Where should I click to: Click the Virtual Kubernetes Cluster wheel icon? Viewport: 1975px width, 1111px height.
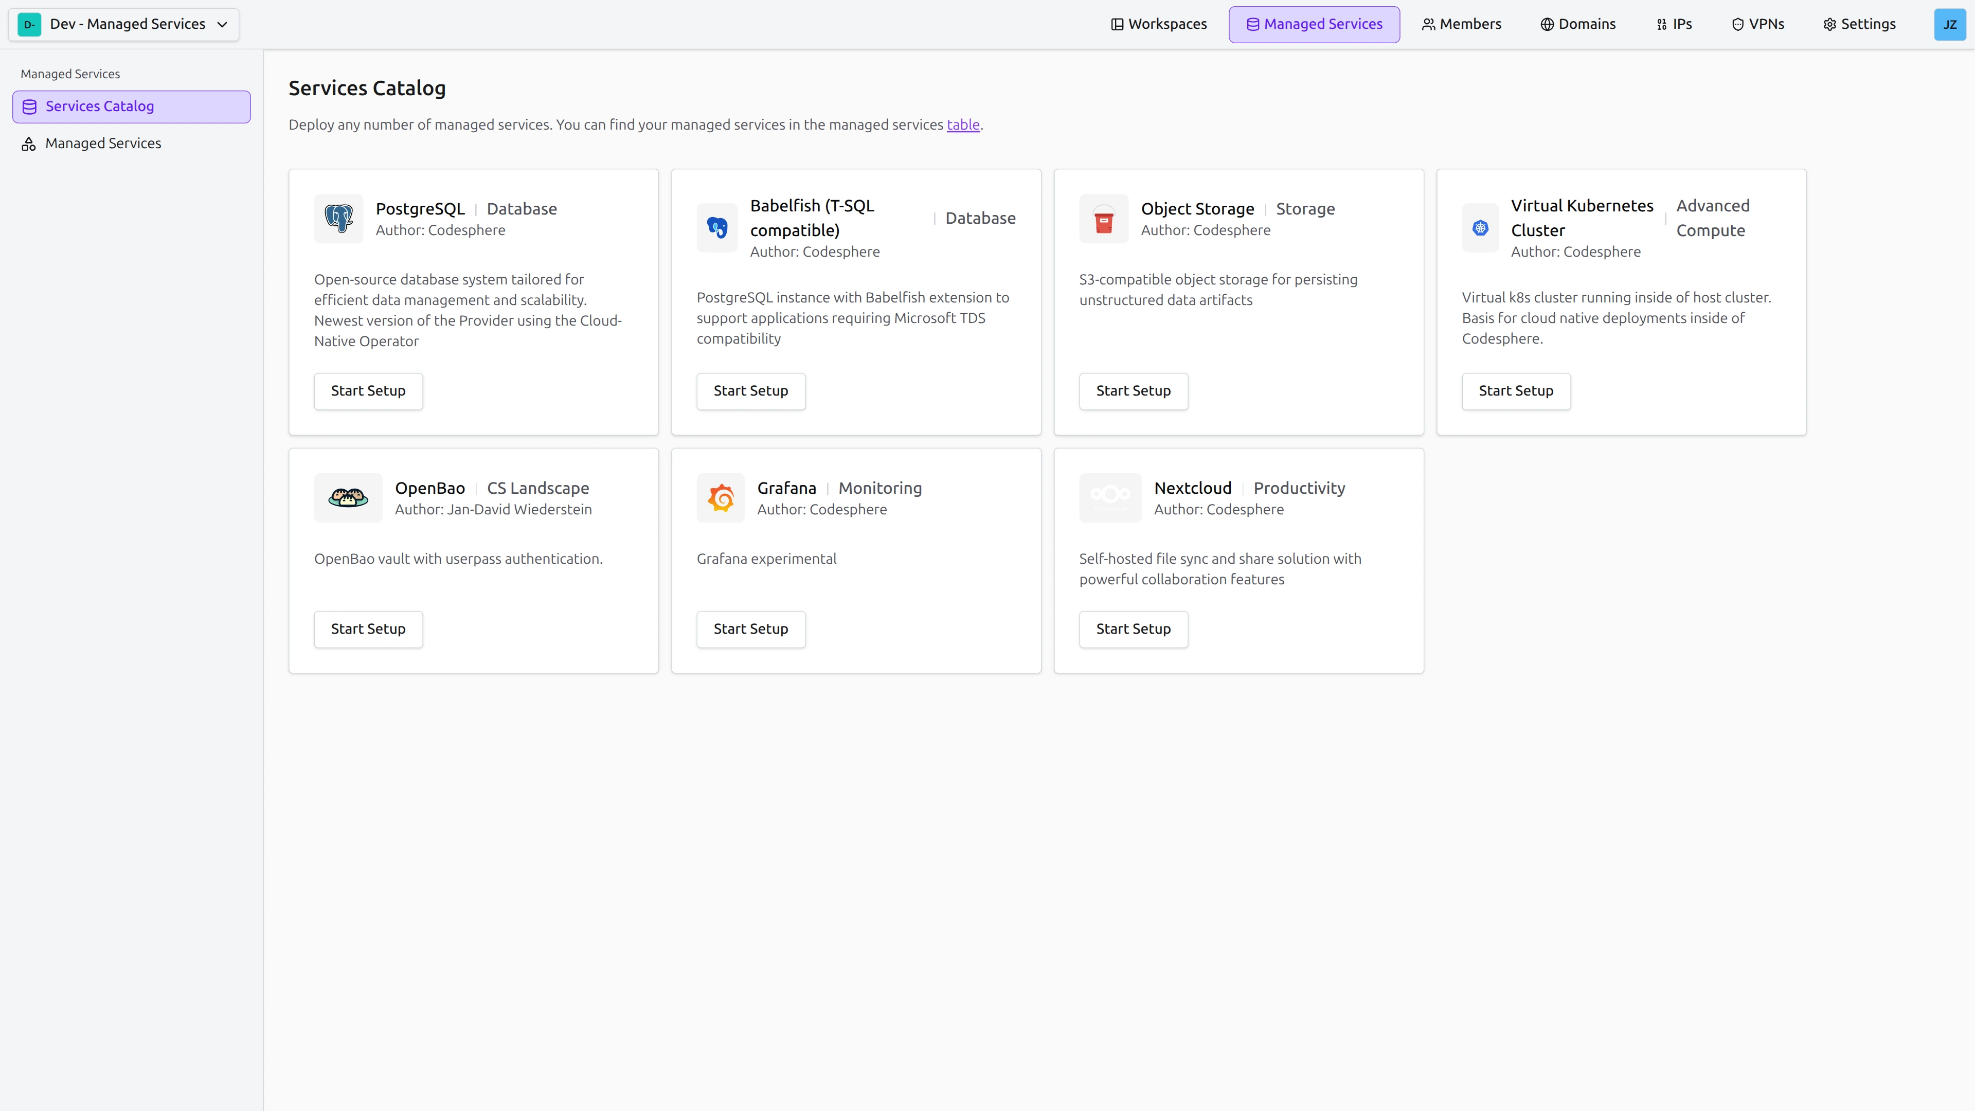(x=1480, y=228)
